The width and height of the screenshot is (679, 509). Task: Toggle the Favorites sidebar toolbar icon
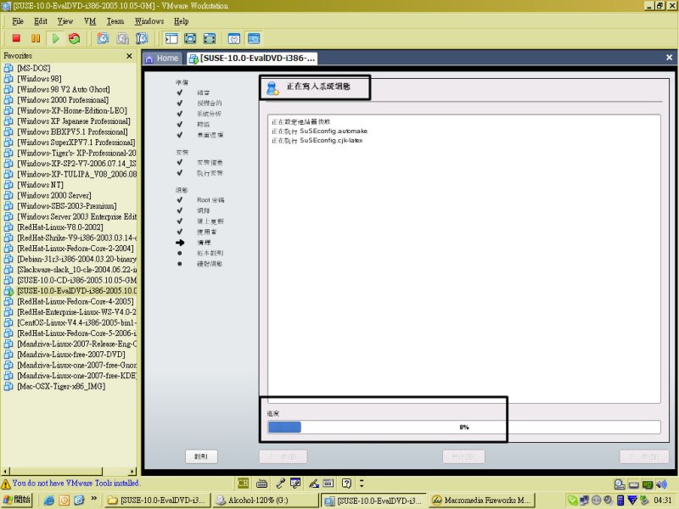pos(171,38)
